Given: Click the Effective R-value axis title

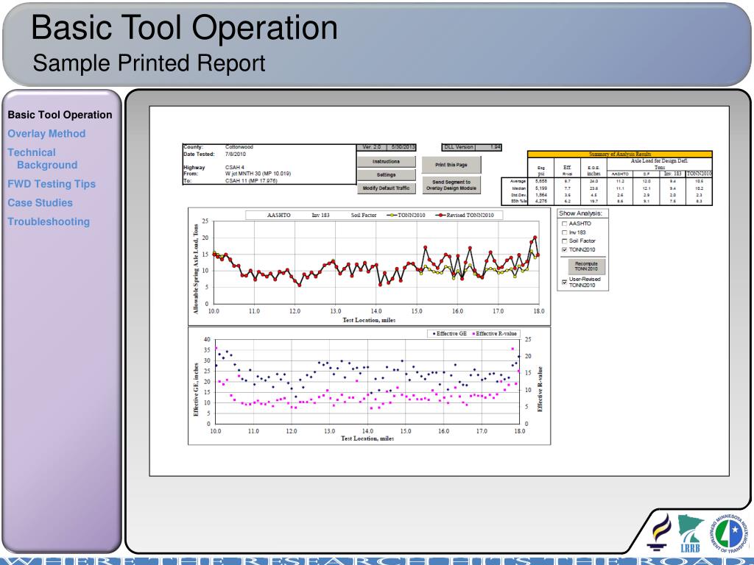Looking at the screenshot, I should coord(540,389).
